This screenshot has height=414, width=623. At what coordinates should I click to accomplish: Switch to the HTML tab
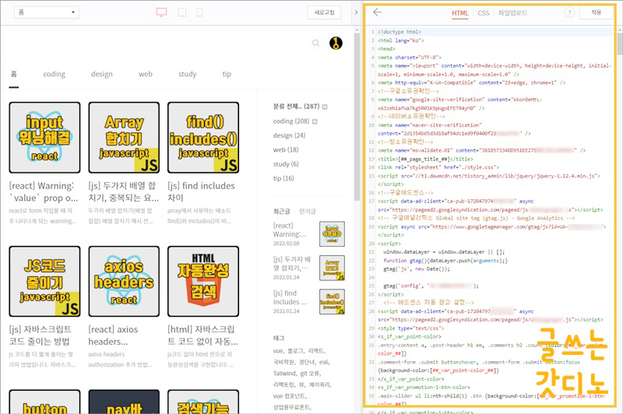(x=459, y=13)
